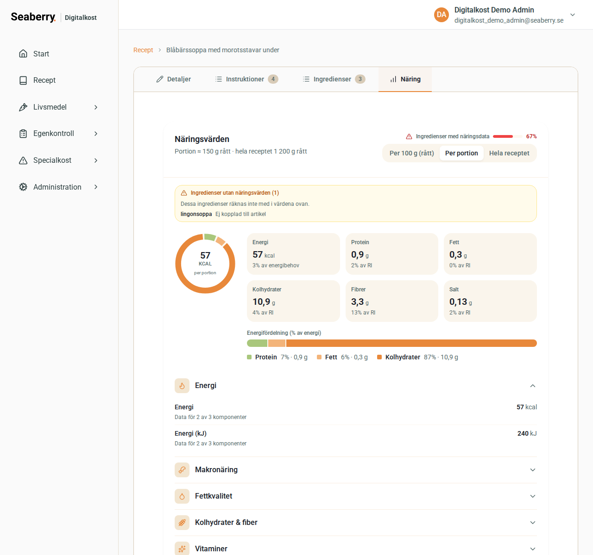593x555 pixels.
Task: Open Start page from sidebar
Action: coord(59,54)
